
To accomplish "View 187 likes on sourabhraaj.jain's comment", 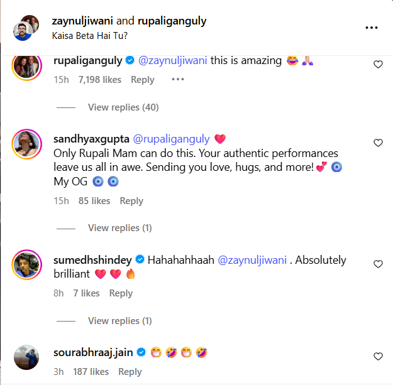I will 91,372.
